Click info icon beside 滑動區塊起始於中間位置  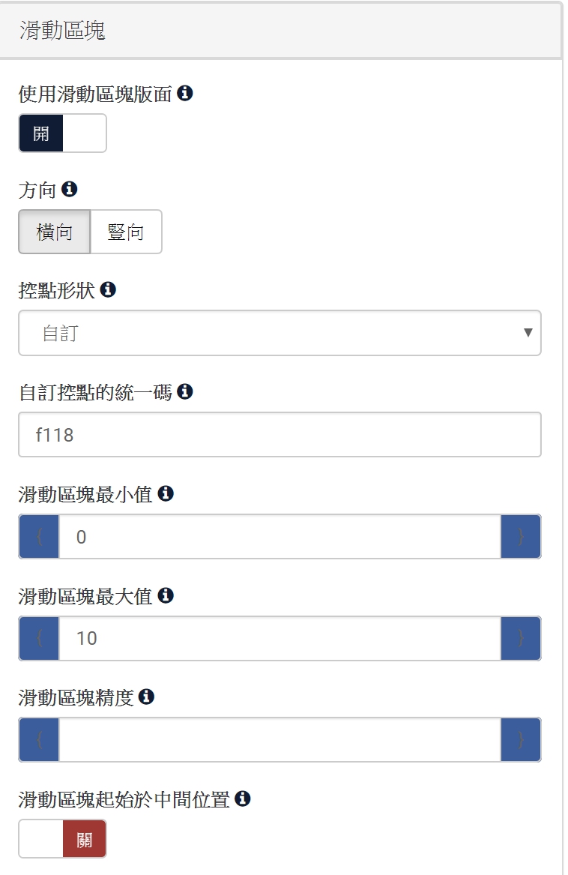point(242,799)
